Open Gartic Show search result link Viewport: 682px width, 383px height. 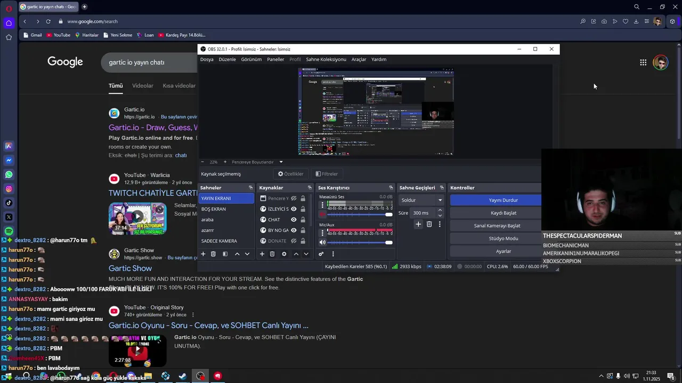tap(130, 269)
